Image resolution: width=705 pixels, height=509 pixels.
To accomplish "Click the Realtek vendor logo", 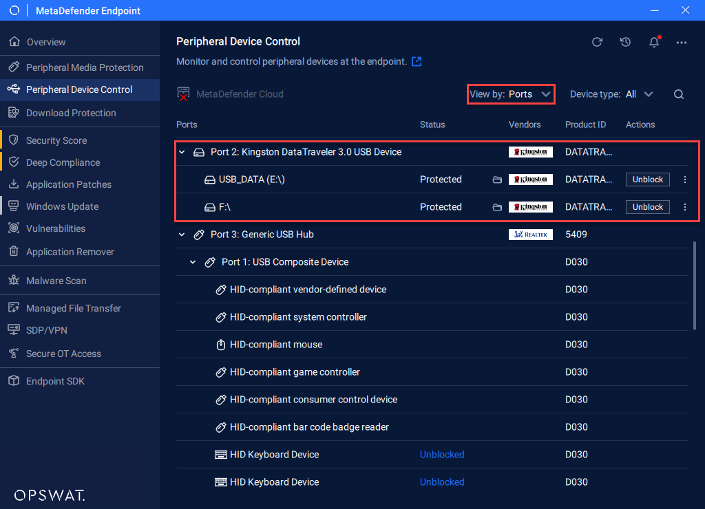I will coord(531,235).
